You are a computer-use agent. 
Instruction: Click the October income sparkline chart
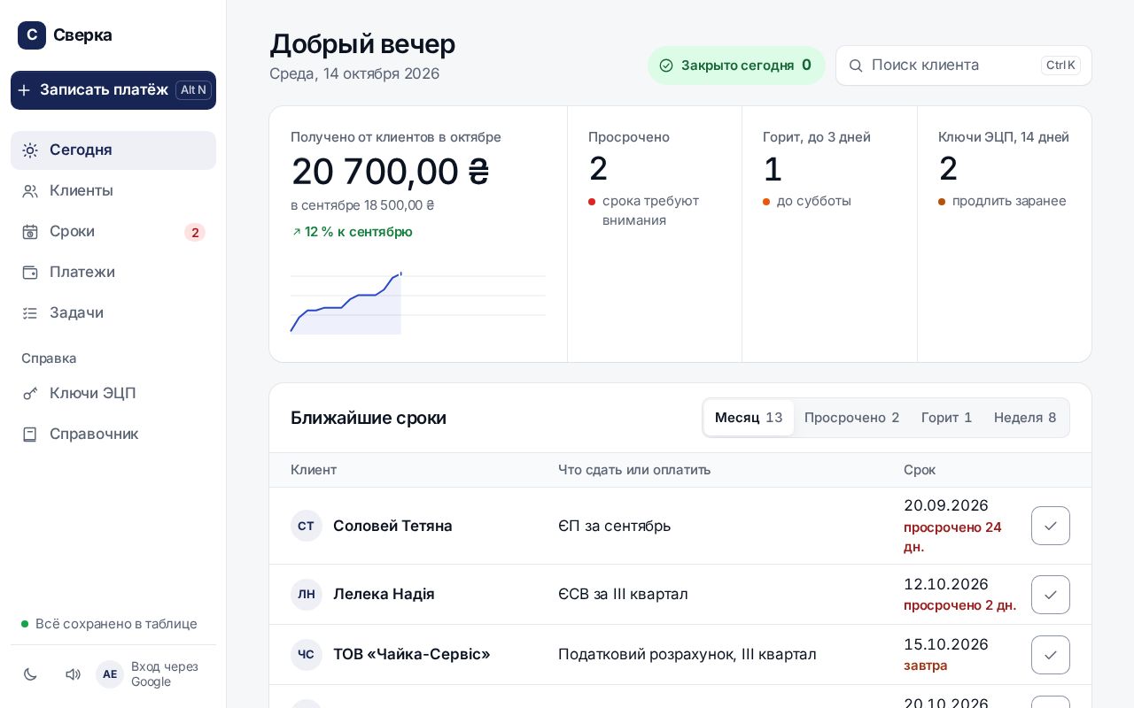pyautogui.click(x=418, y=303)
